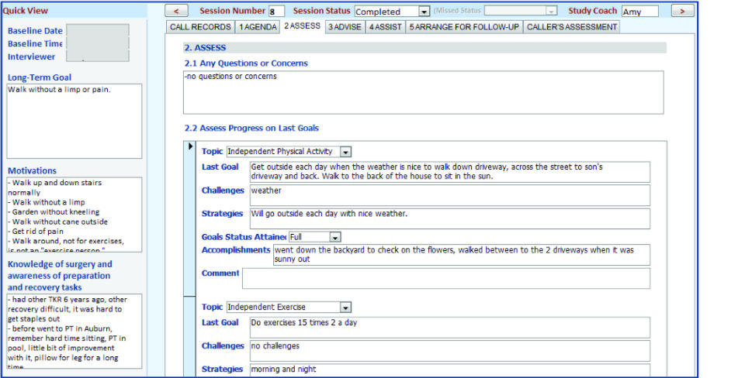Click the Long-Term Goal text box
Viewport: 745px width, 378px height.
coord(74,121)
